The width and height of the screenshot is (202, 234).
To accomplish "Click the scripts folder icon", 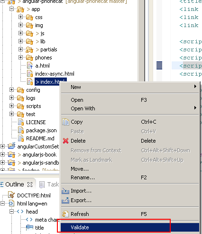I will pos(20,106).
